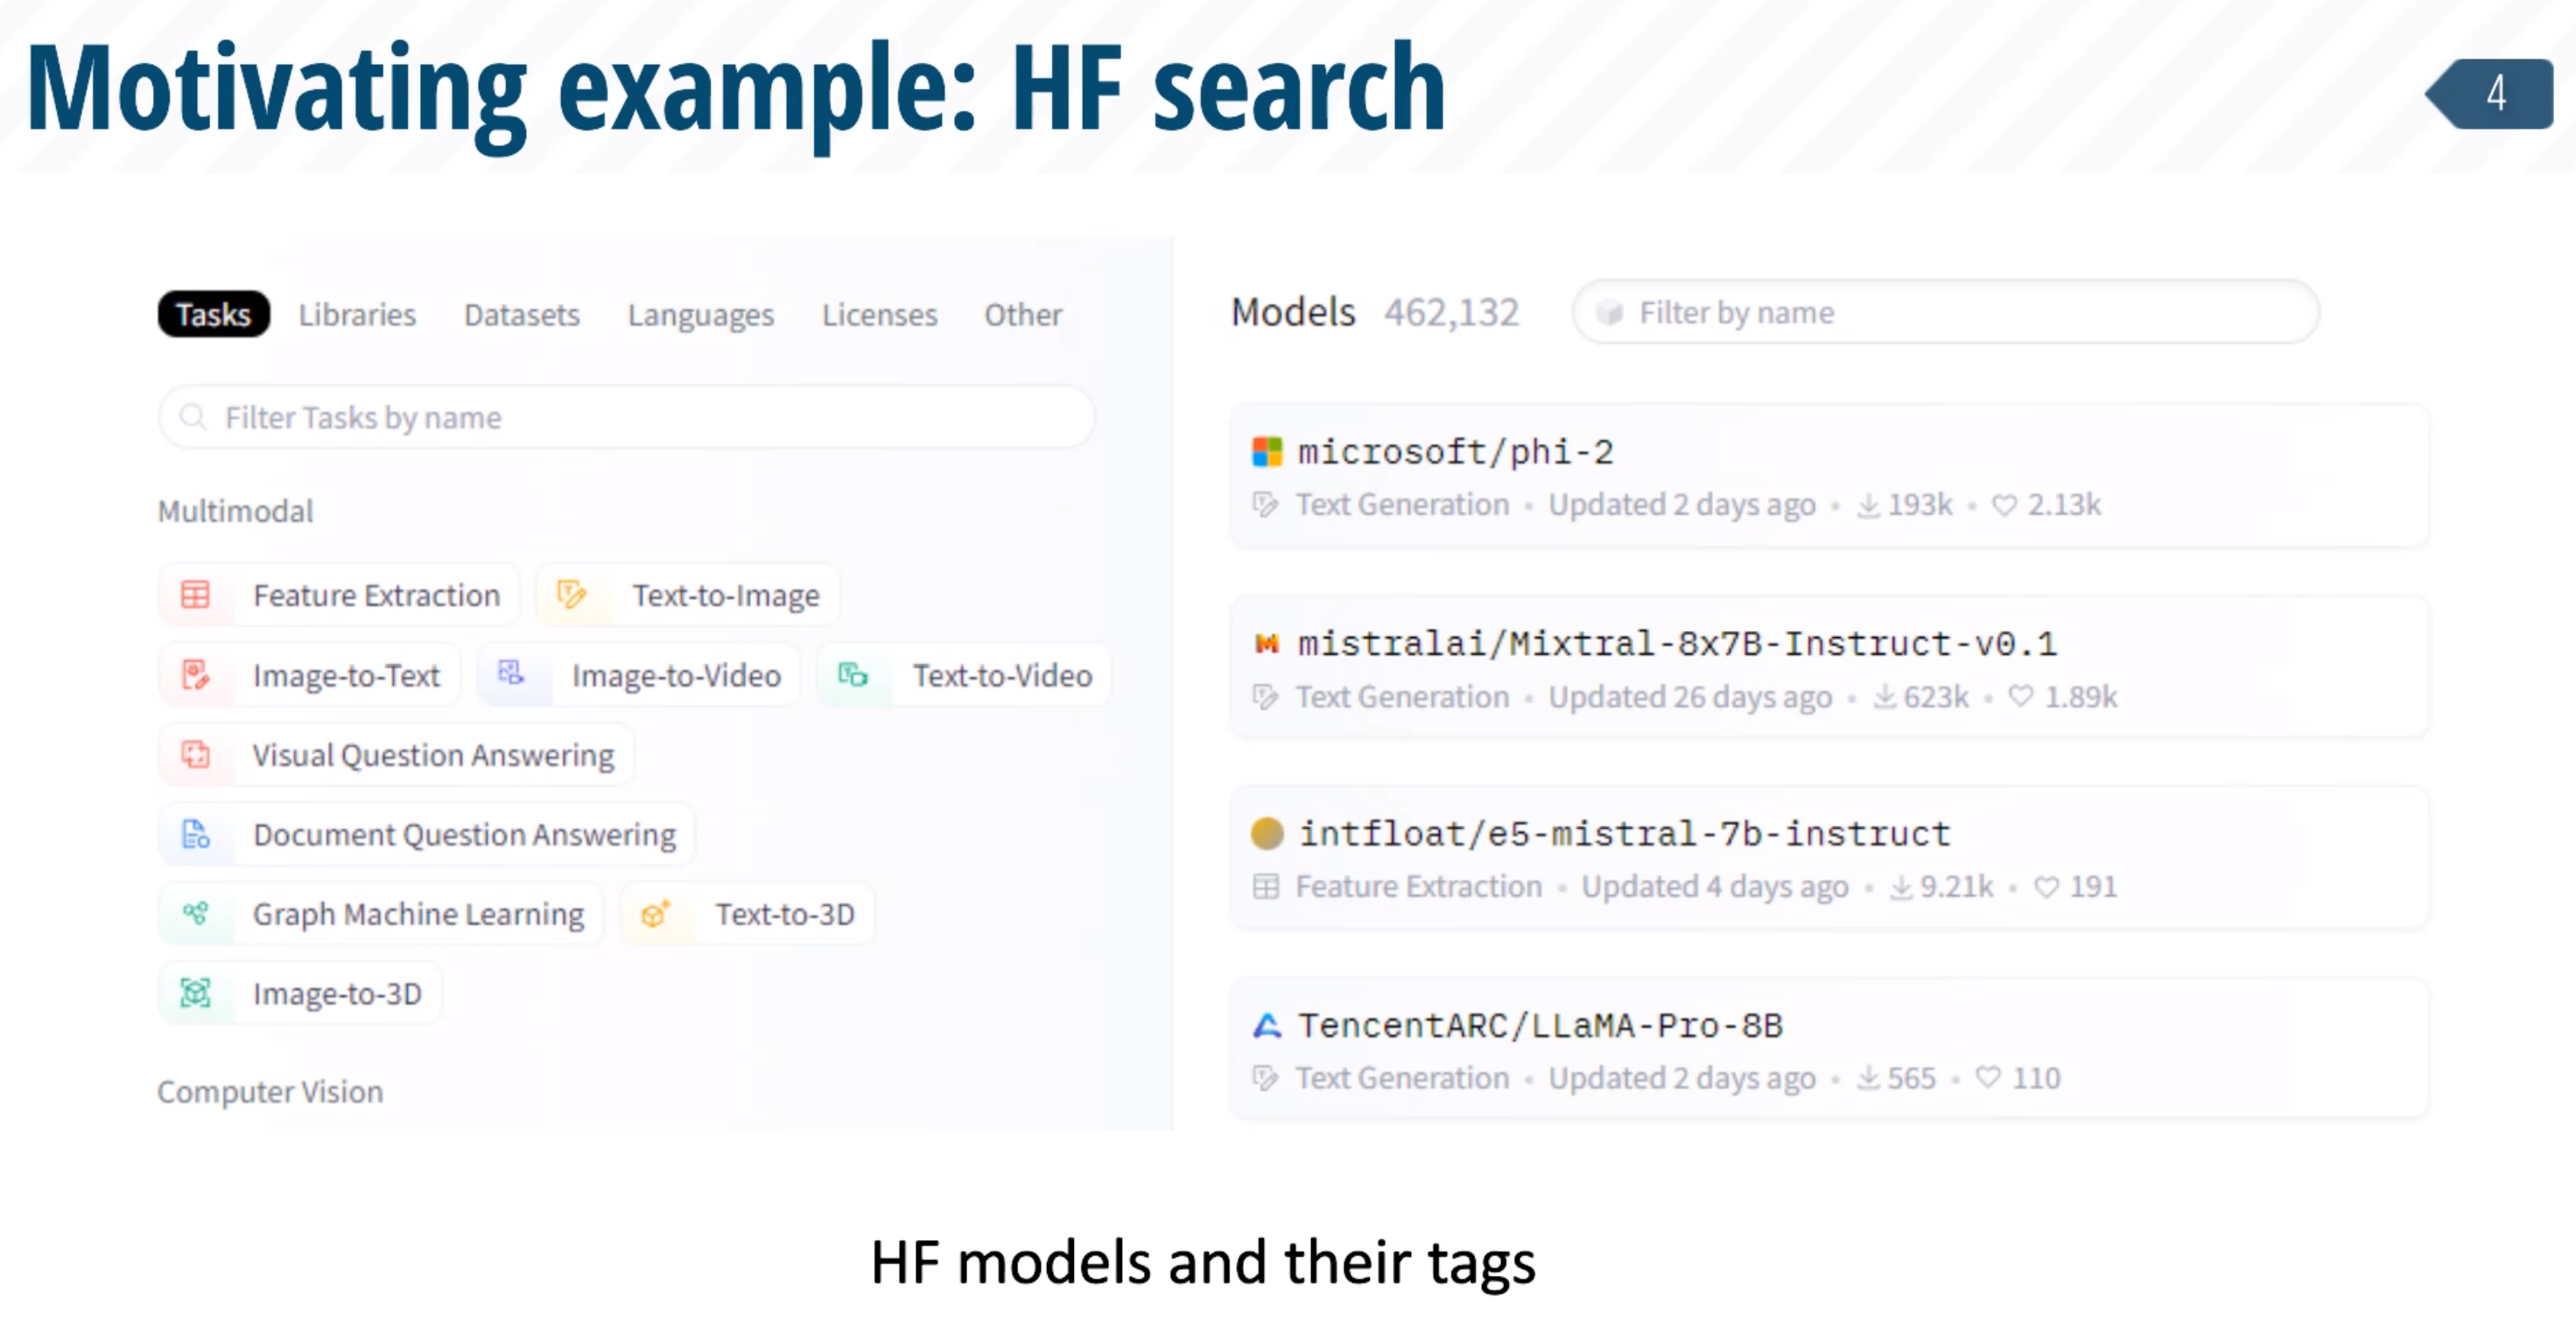Click the Image-to-3D task icon
This screenshot has width=2576, height=1326.
195,993
